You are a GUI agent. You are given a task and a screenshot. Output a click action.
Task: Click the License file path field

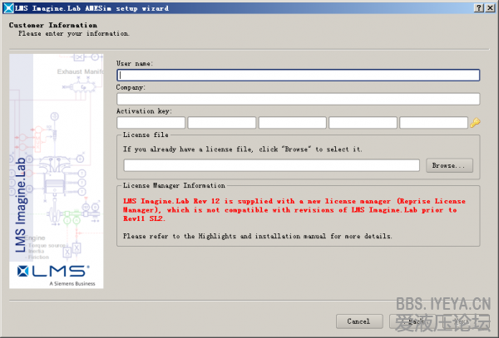pyautogui.click(x=272, y=165)
